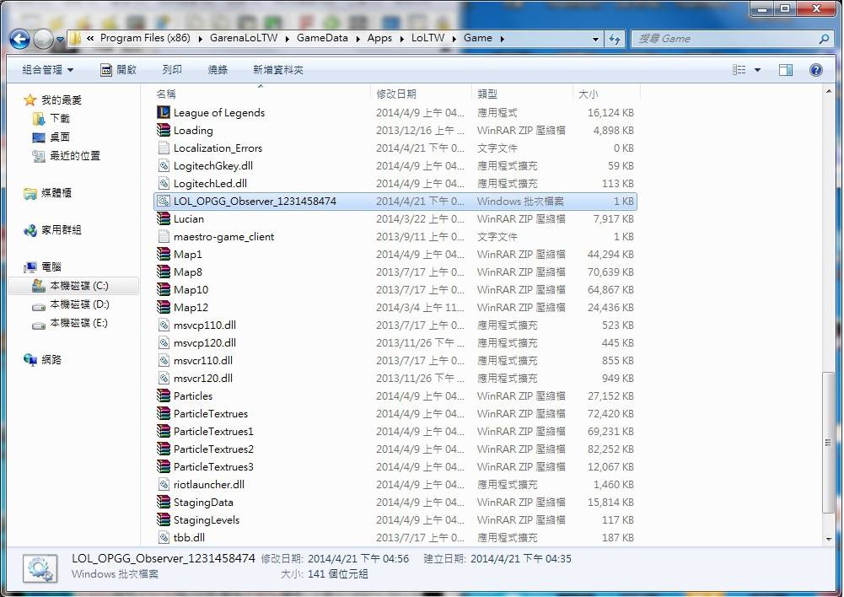Focus the search Game input box
The height and width of the screenshot is (597, 844).
click(725, 39)
